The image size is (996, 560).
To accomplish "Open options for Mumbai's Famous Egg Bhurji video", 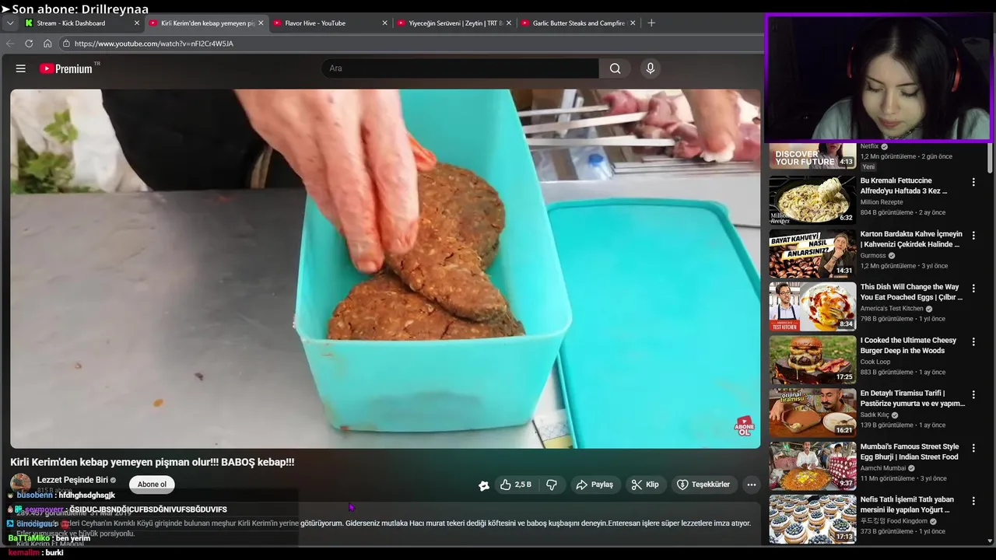I will [973, 448].
